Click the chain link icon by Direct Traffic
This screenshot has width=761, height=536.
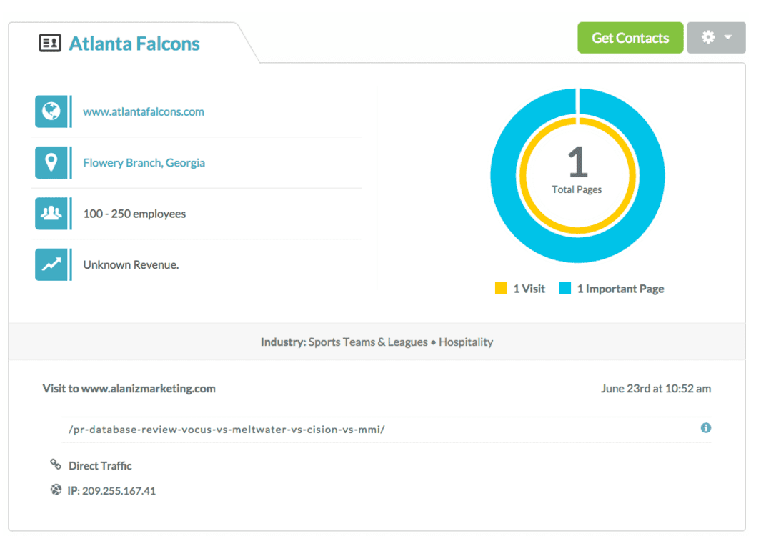click(x=56, y=465)
